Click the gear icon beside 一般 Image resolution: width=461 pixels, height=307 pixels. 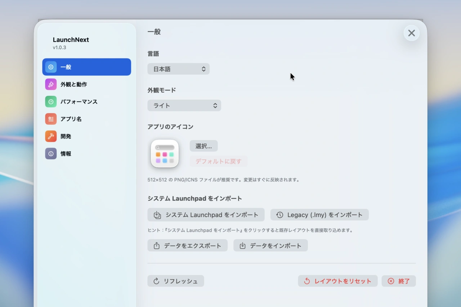tap(51, 67)
